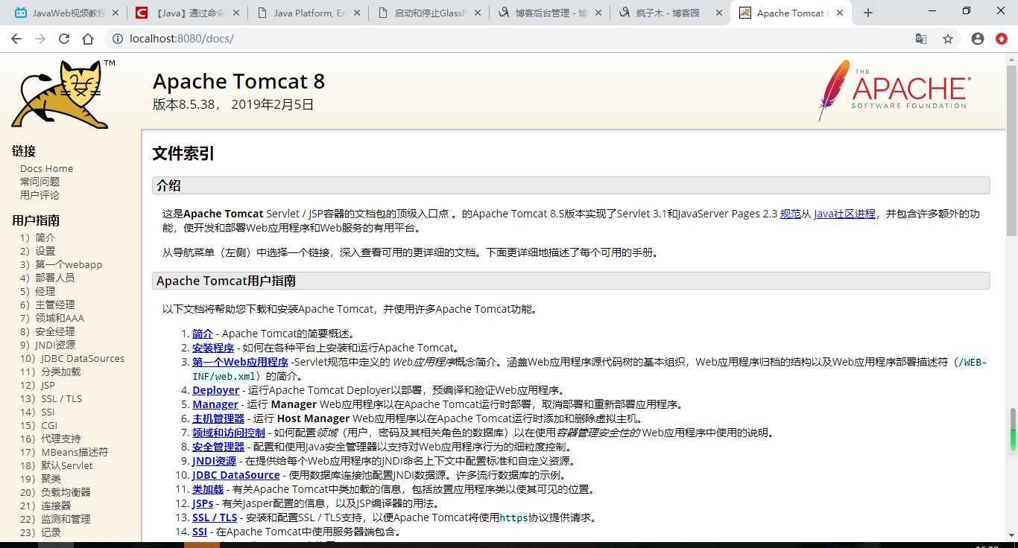Open sidebar item 18) 默认Servlet
The height and width of the screenshot is (548, 1018).
(57, 465)
